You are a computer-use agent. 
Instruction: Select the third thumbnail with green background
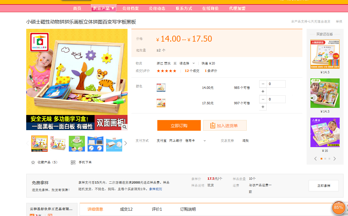(x=77, y=144)
